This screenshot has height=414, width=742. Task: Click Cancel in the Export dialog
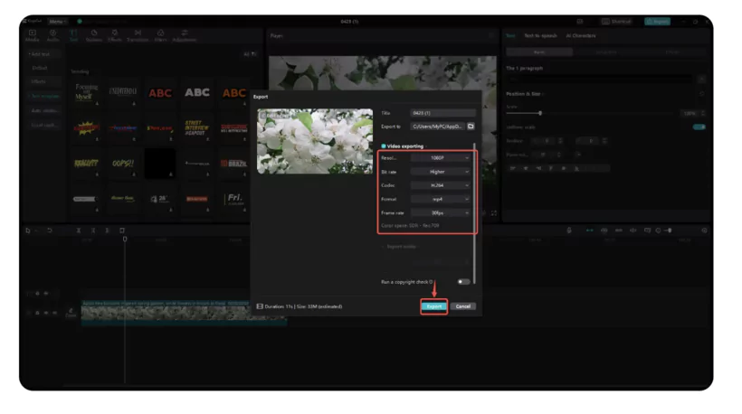(x=462, y=306)
